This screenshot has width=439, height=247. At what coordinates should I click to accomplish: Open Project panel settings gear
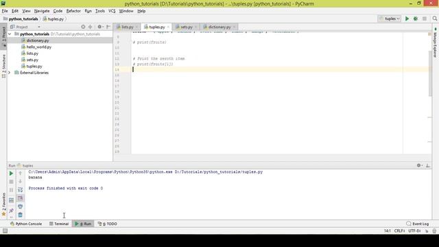[x=100, y=27]
